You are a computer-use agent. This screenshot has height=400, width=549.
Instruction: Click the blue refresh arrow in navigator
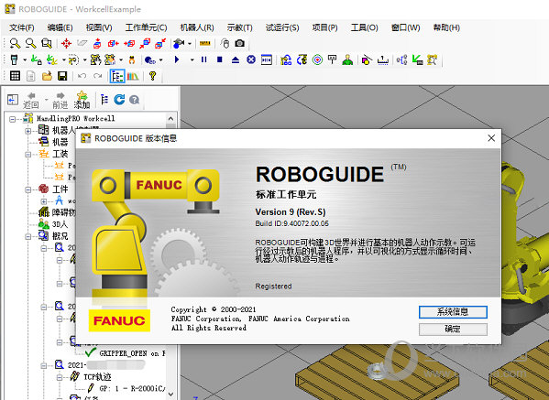pos(119,100)
